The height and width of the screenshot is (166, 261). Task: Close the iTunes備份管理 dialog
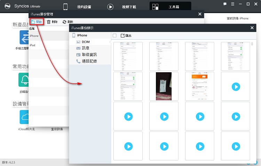coord(200,14)
